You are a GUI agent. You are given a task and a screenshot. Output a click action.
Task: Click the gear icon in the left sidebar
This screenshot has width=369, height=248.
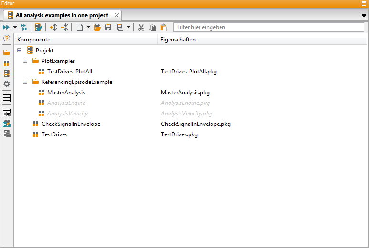tap(7, 84)
